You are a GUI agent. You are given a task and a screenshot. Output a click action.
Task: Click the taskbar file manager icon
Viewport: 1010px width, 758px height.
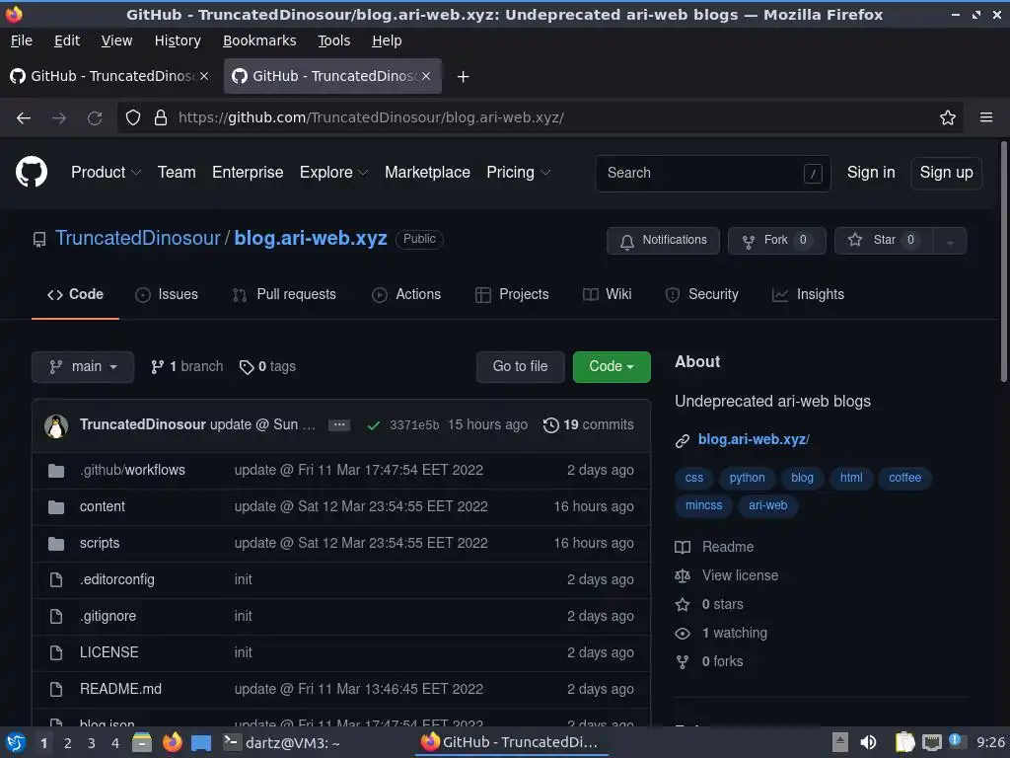pos(142,742)
